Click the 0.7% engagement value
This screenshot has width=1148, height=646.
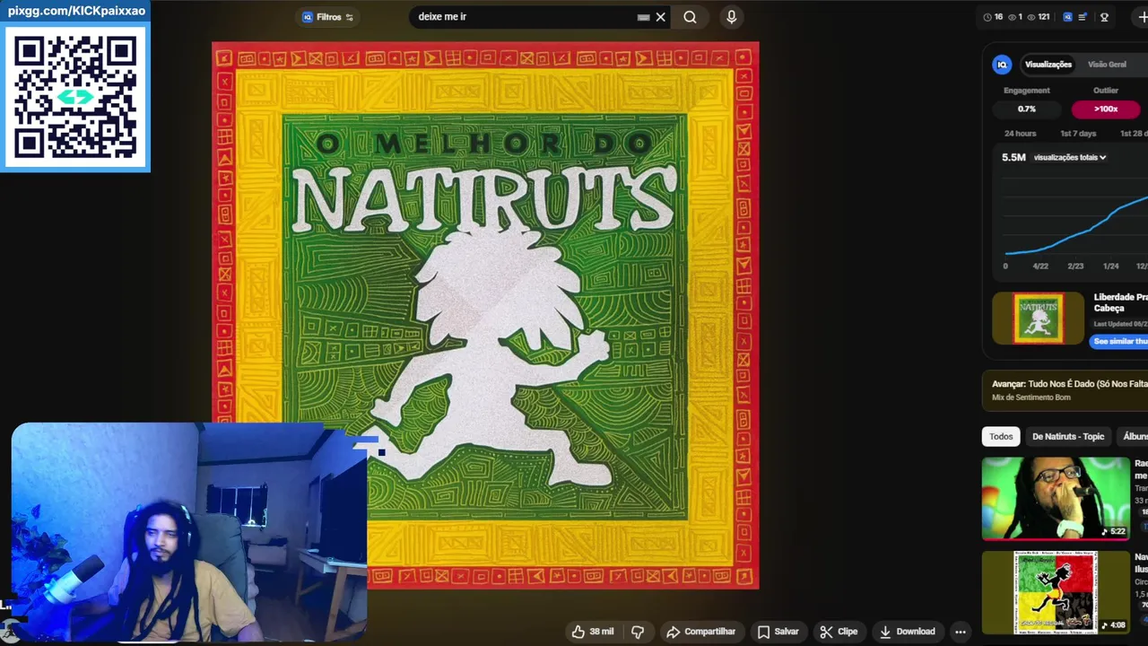[1027, 109]
